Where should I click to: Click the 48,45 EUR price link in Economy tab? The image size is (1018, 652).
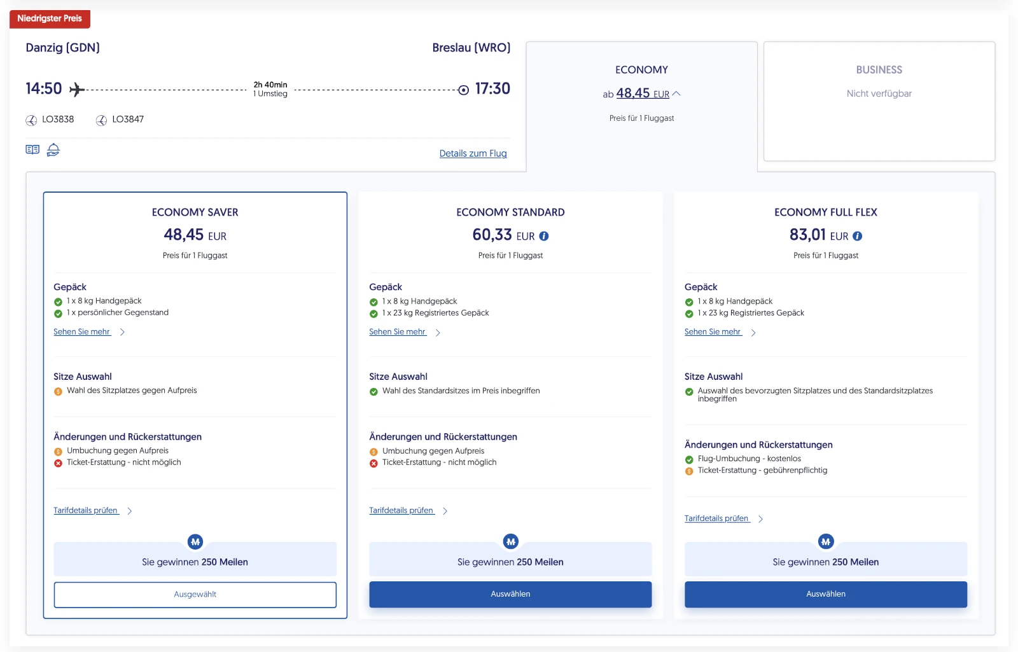pos(643,94)
